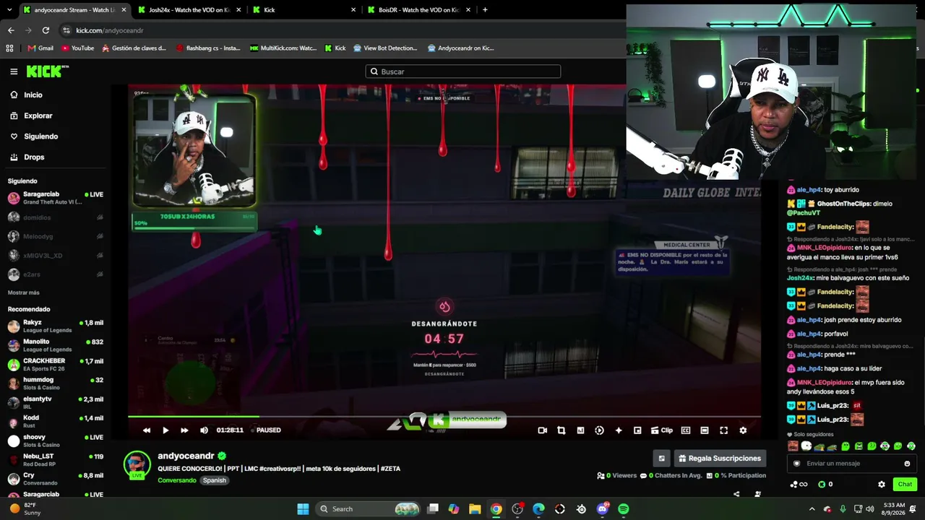Click the sparkle icon in player controls

click(619, 430)
